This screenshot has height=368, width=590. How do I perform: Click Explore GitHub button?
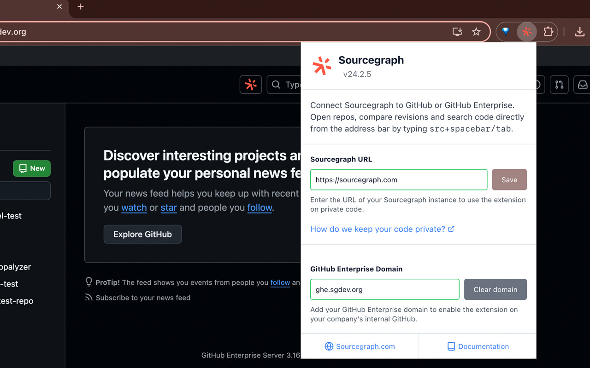[x=142, y=234]
